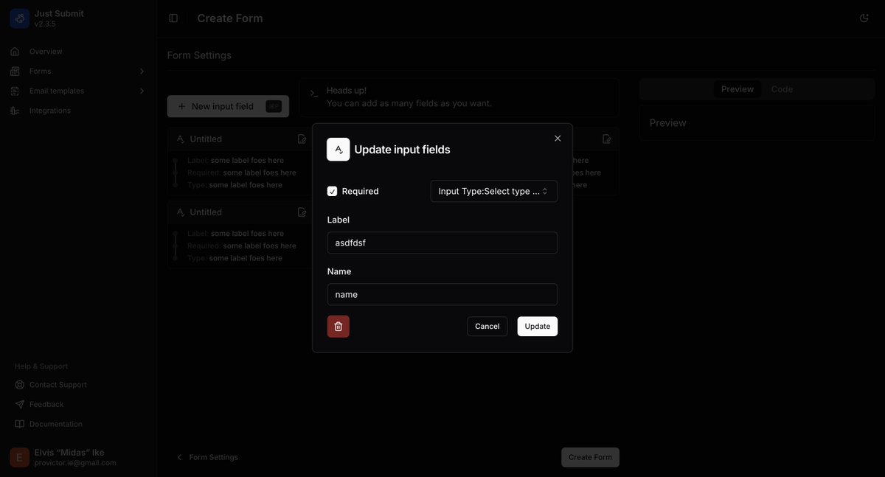Click the dialog's text-type icon
This screenshot has width=885, height=477.
coord(339,149)
